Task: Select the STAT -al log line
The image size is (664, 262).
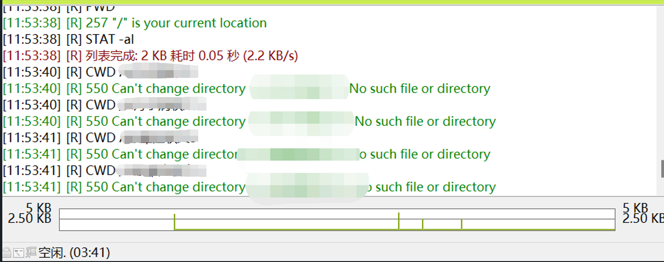Action: (68, 39)
